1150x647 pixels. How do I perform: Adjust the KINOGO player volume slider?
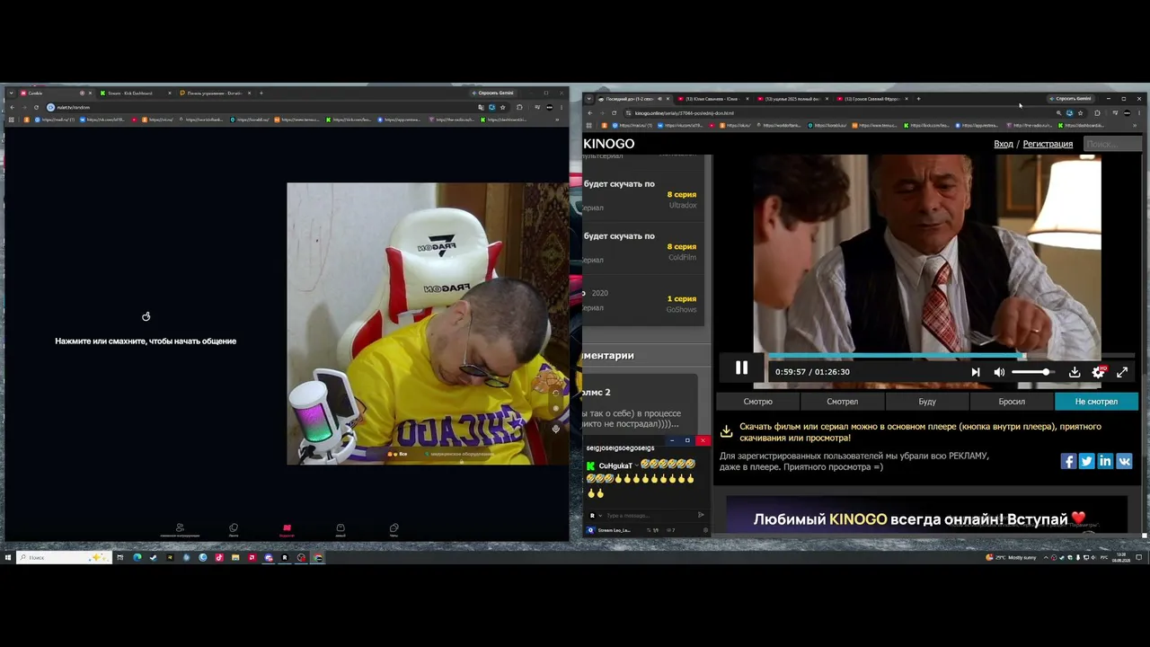pos(1033,372)
